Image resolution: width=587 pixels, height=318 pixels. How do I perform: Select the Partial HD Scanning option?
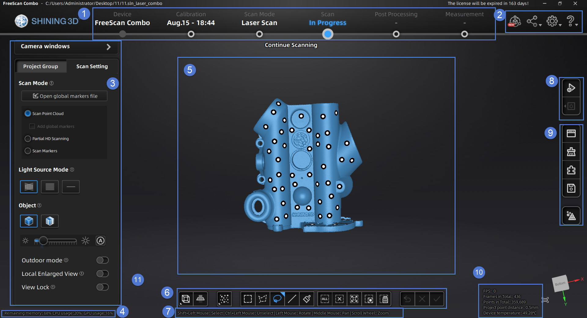[x=28, y=139]
